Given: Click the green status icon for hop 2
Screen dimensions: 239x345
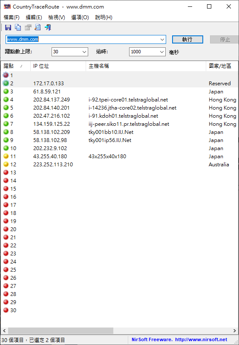Looking at the screenshot, I should pyautogui.click(x=6, y=84).
